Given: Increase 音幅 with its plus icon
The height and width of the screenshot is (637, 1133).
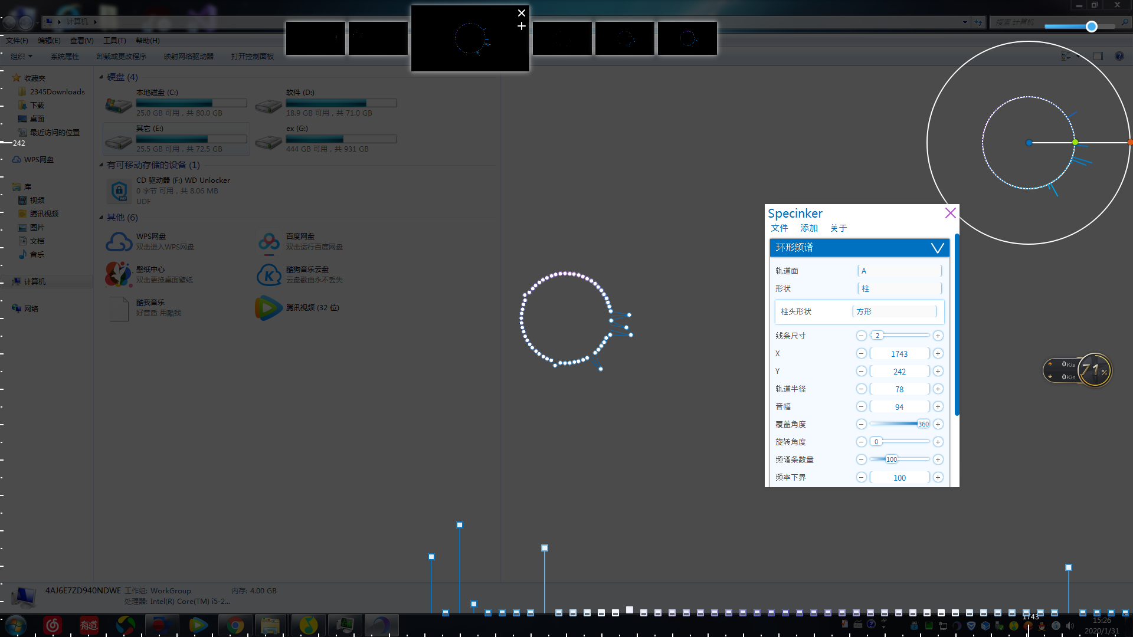Looking at the screenshot, I should click(938, 406).
